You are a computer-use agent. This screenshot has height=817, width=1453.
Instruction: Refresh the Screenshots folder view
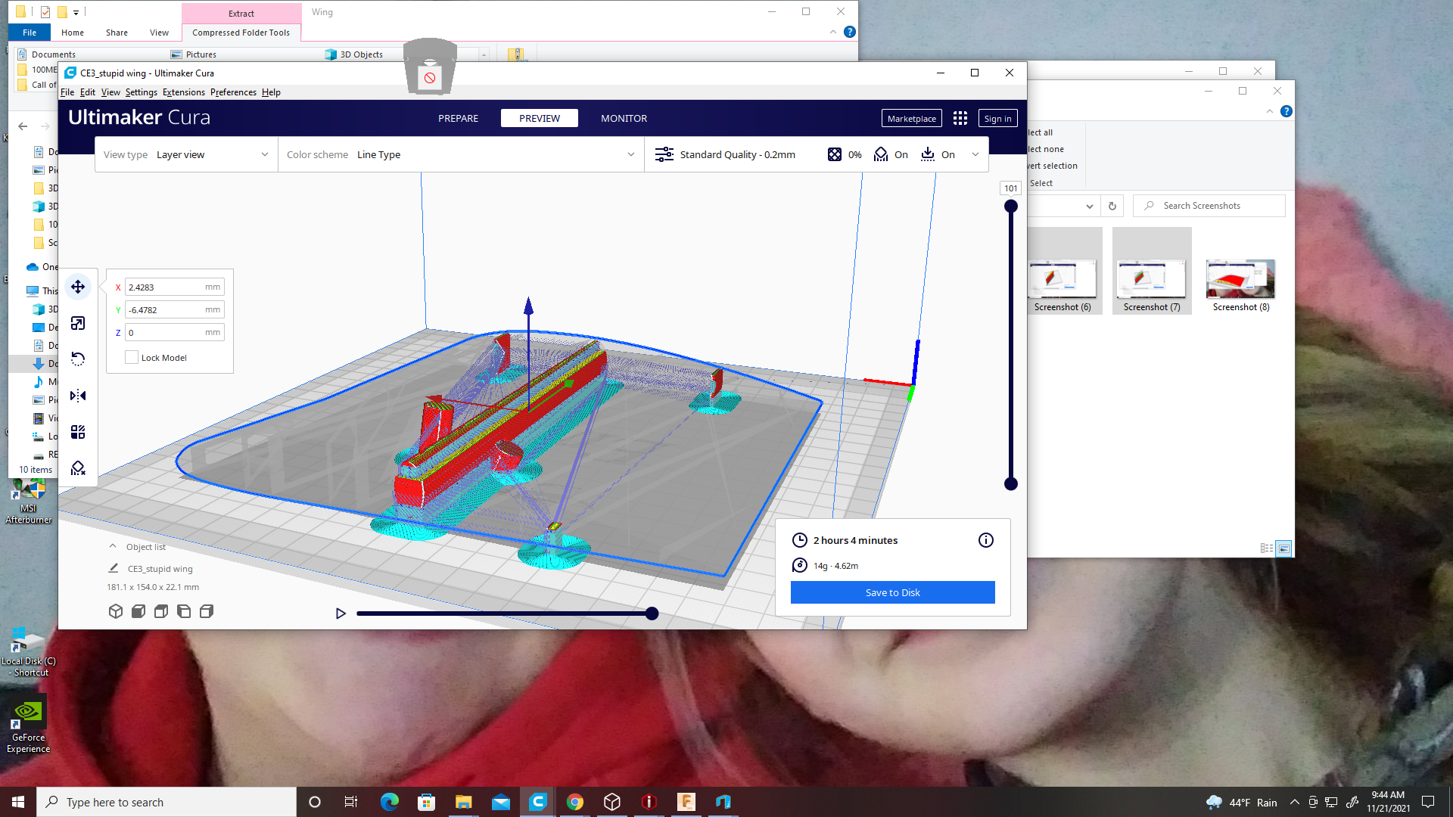point(1112,206)
